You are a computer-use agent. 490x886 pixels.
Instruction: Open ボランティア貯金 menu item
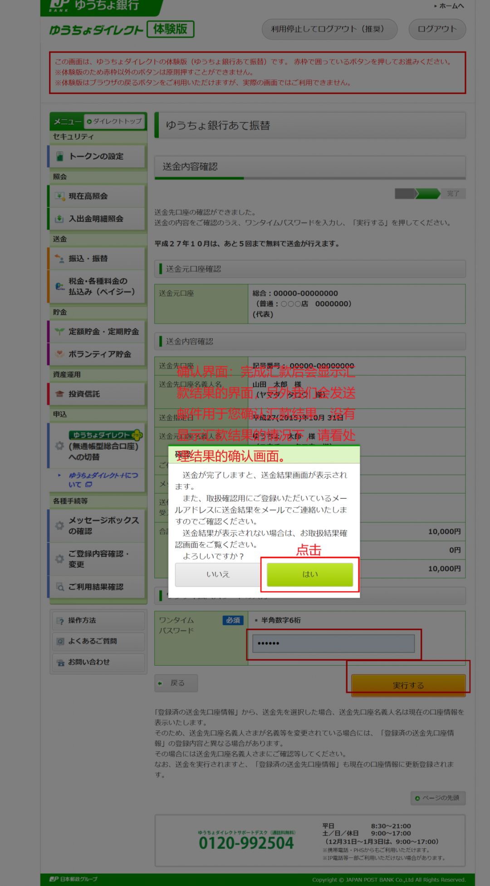coord(97,354)
